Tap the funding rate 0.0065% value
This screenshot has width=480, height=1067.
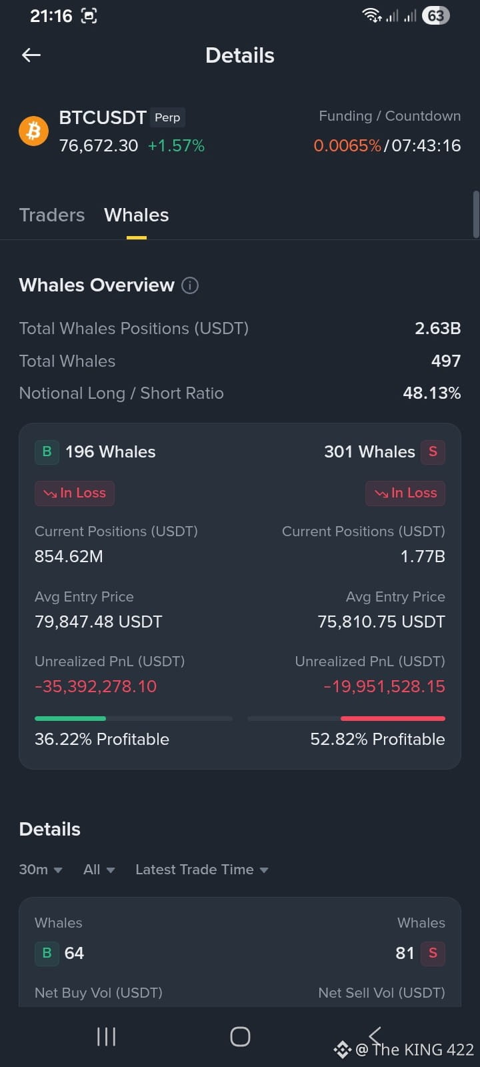pos(347,145)
